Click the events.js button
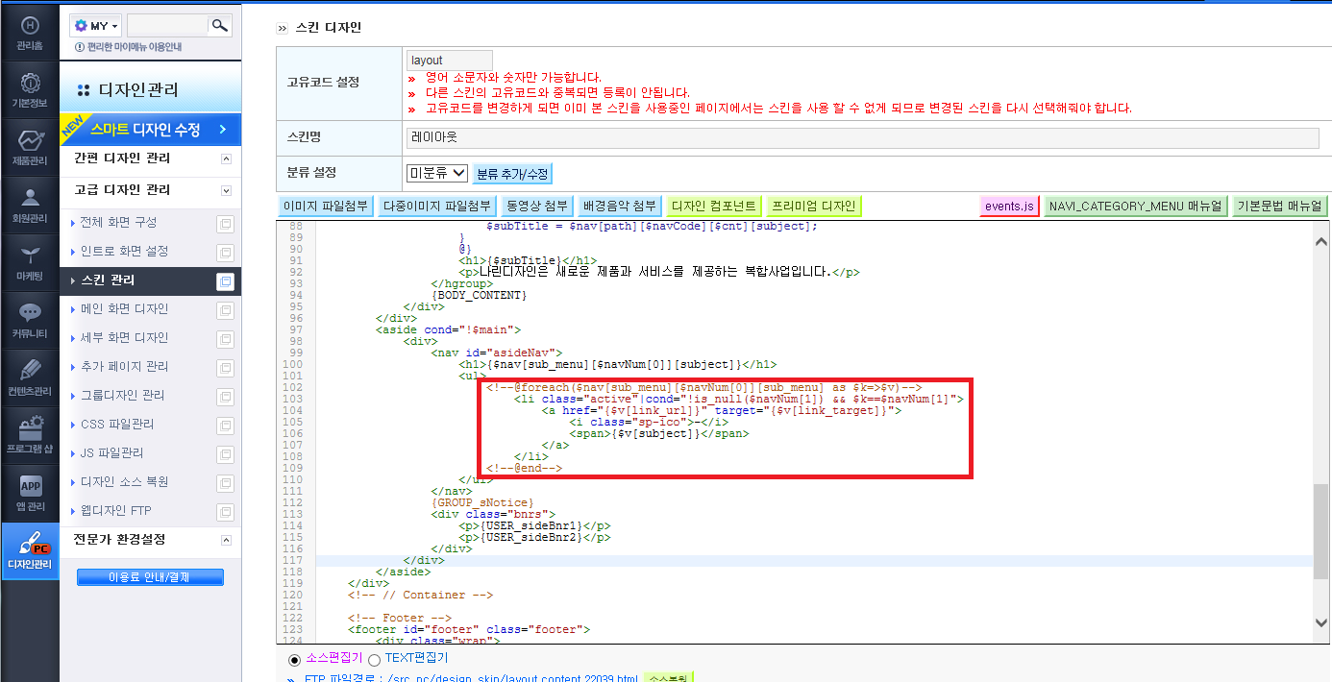The image size is (1332, 682). coord(1010,206)
